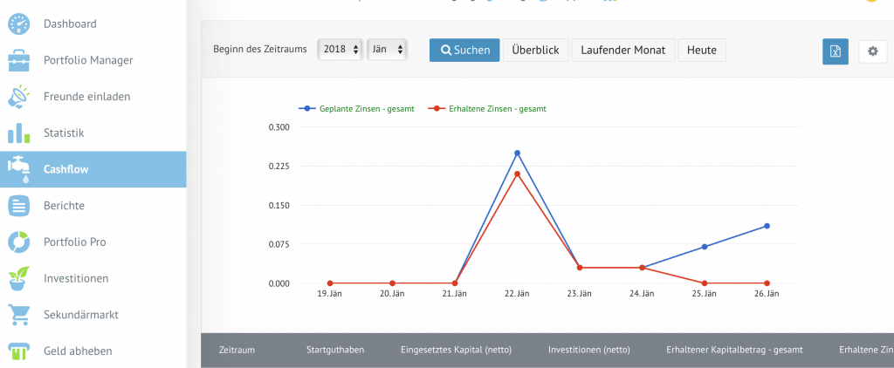This screenshot has width=894, height=368.
Task: Click the data point on 23. Jän
Action: pos(580,268)
